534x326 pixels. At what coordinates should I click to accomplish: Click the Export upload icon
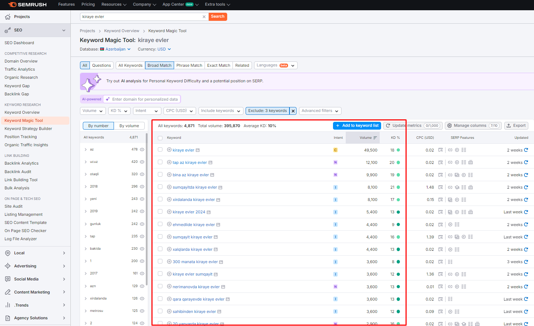(509, 126)
